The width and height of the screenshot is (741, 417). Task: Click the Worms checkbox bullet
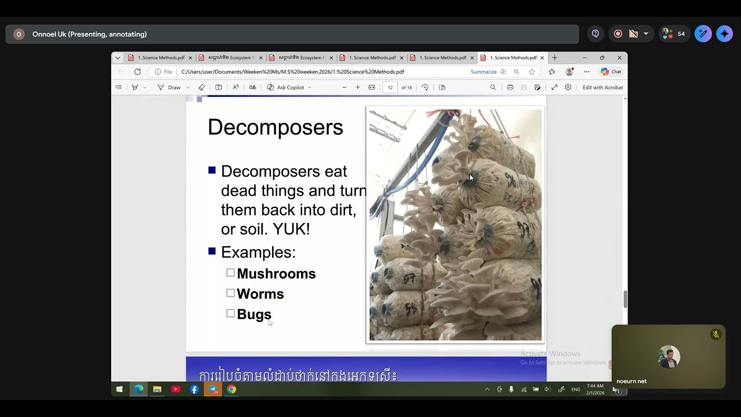point(230,293)
